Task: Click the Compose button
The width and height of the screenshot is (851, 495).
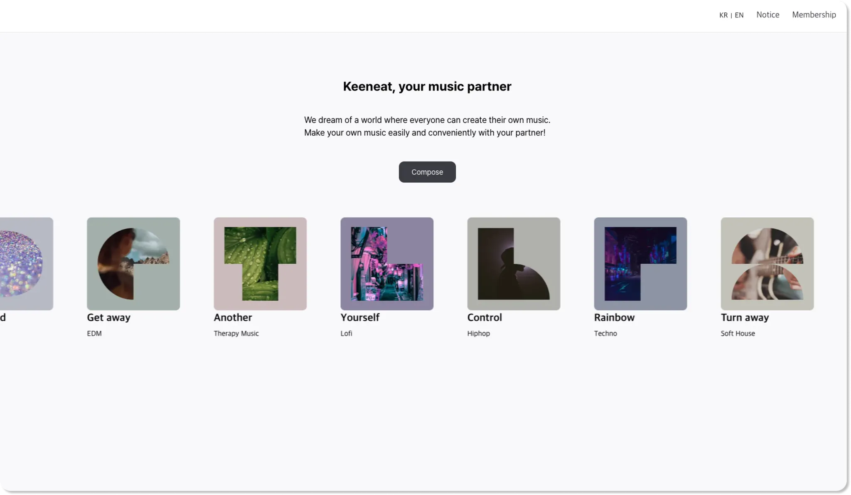Action: click(x=427, y=172)
